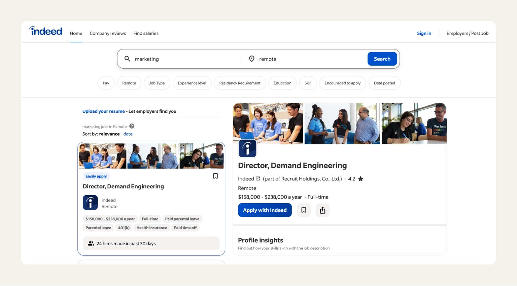Open the Date posted filter
The width and height of the screenshot is (517, 286).
(x=384, y=83)
